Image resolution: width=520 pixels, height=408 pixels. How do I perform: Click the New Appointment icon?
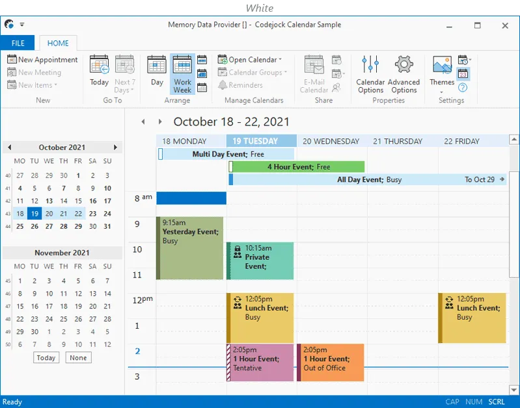pyautogui.click(x=12, y=60)
